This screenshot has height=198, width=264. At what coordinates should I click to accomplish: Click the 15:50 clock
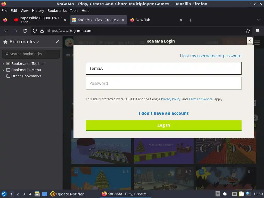pos(258,194)
